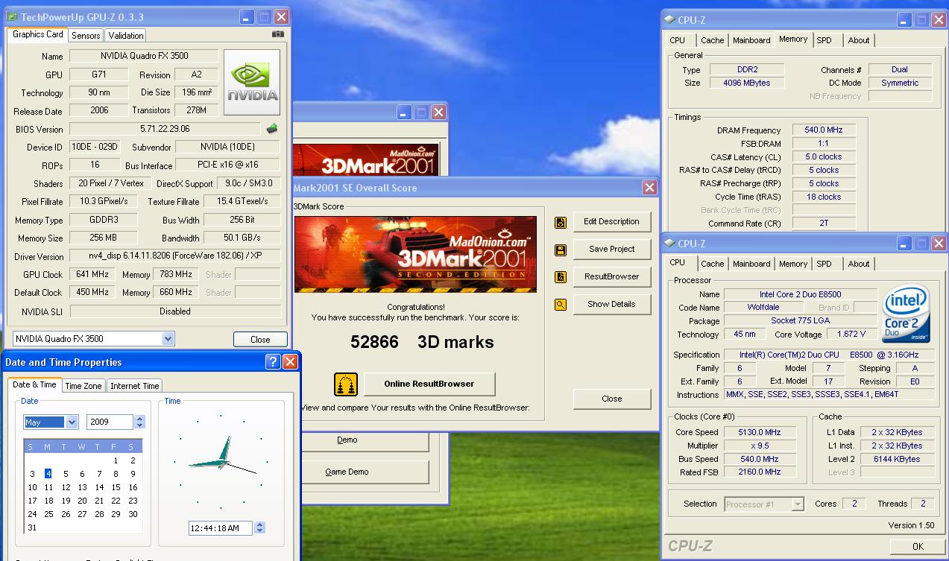Click the Edit Description icon in 3DMark

(561, 222)
